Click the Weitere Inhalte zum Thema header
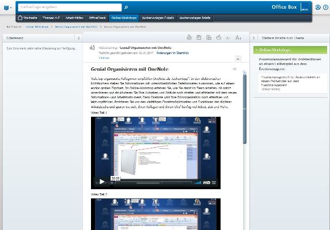The height and width of the screenshot is (230, 330). tap(283, 38)
